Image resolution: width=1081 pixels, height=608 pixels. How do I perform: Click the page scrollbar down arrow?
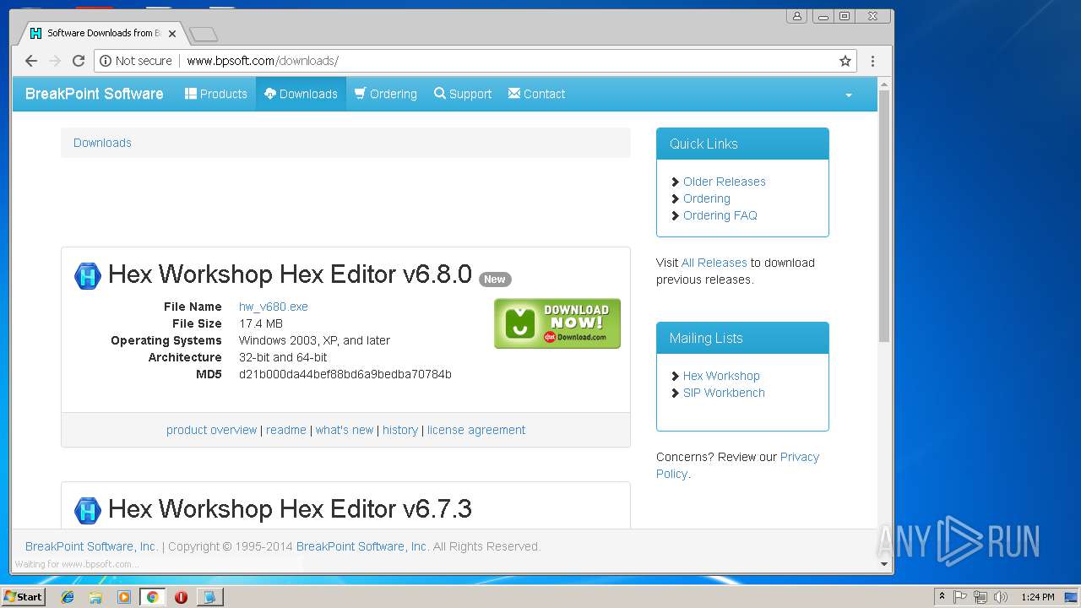(x=884, y=564)
